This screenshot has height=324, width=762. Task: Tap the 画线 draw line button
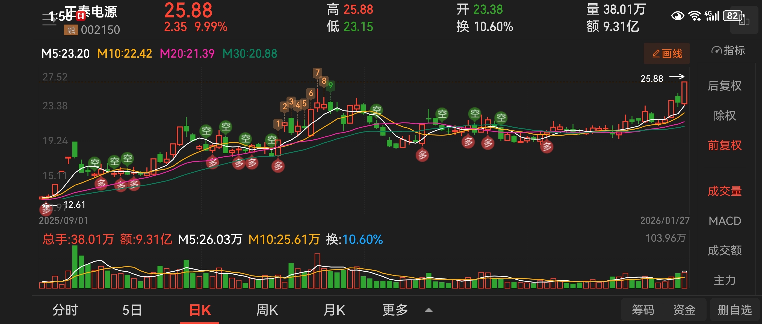[667, 53]
